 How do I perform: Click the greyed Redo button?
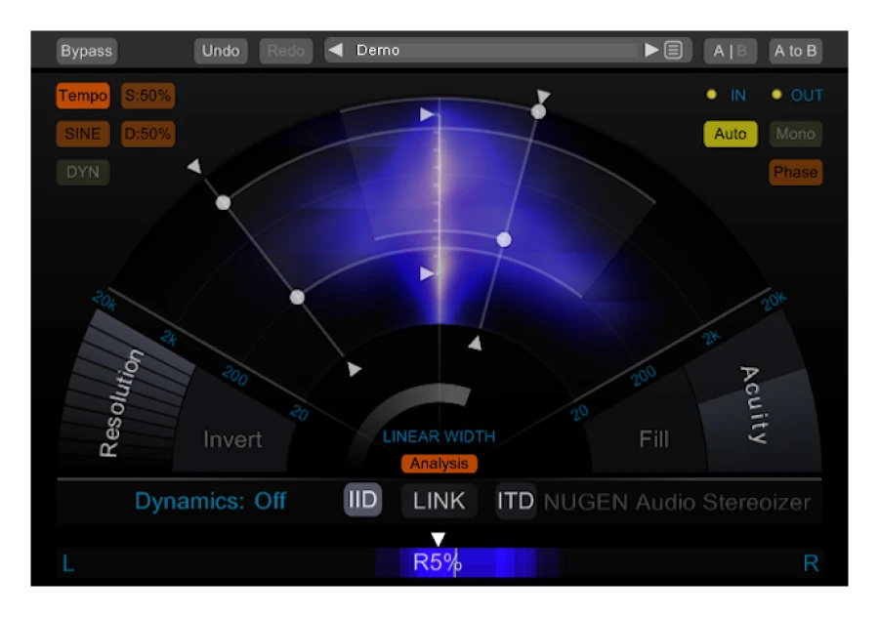(x=285, y=51)
